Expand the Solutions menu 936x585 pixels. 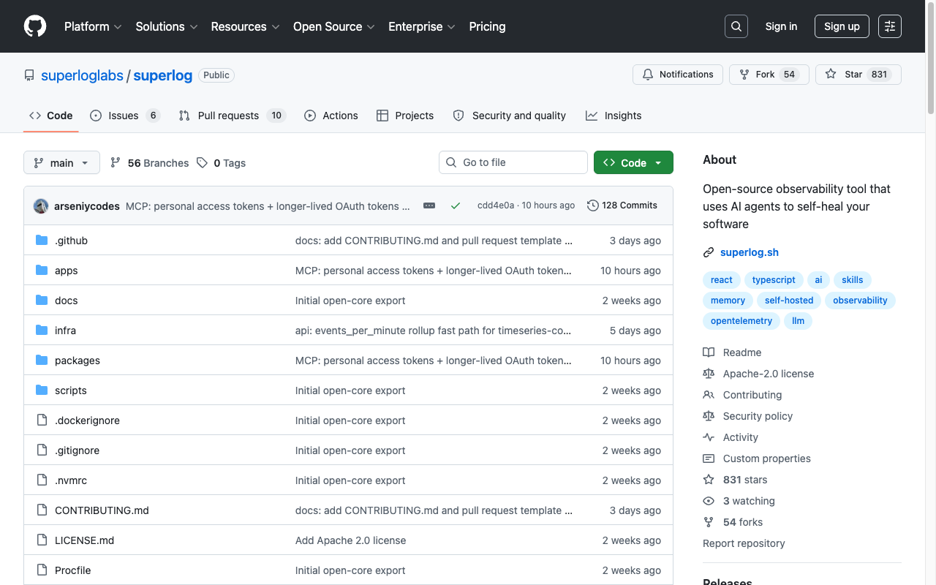(x=167, y=26)
